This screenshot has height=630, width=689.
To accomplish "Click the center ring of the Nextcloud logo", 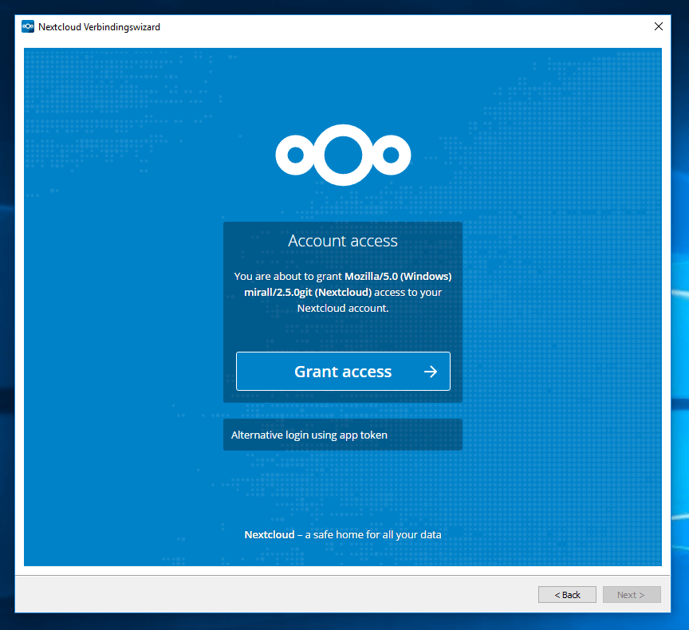I will click(343, 155).
